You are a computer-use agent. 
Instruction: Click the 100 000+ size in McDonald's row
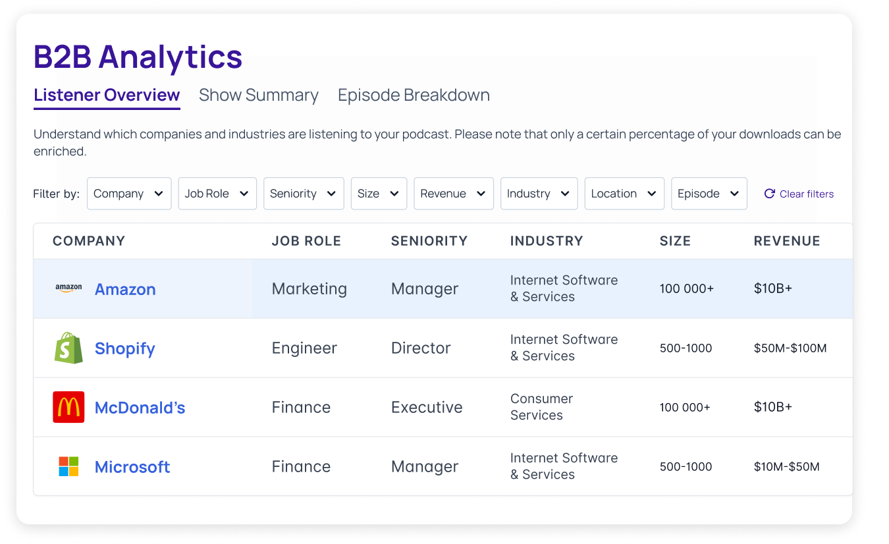pyautogui.click(x=685, y=407)
